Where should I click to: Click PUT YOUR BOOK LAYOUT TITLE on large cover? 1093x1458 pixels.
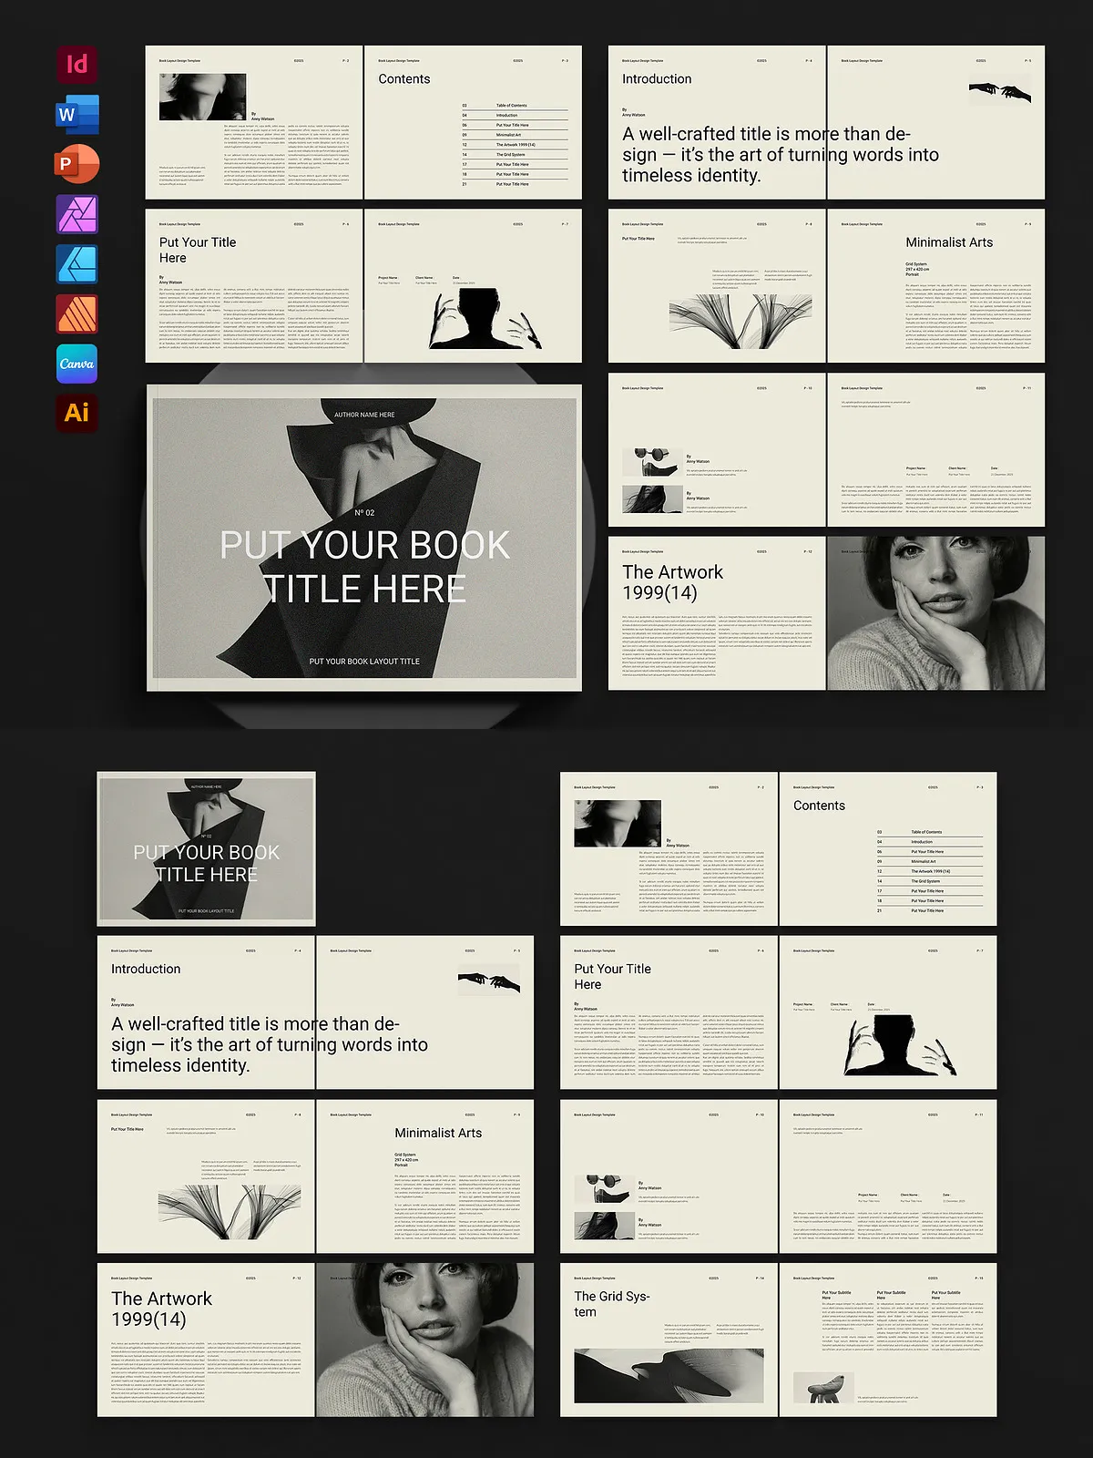pos(364,662)
